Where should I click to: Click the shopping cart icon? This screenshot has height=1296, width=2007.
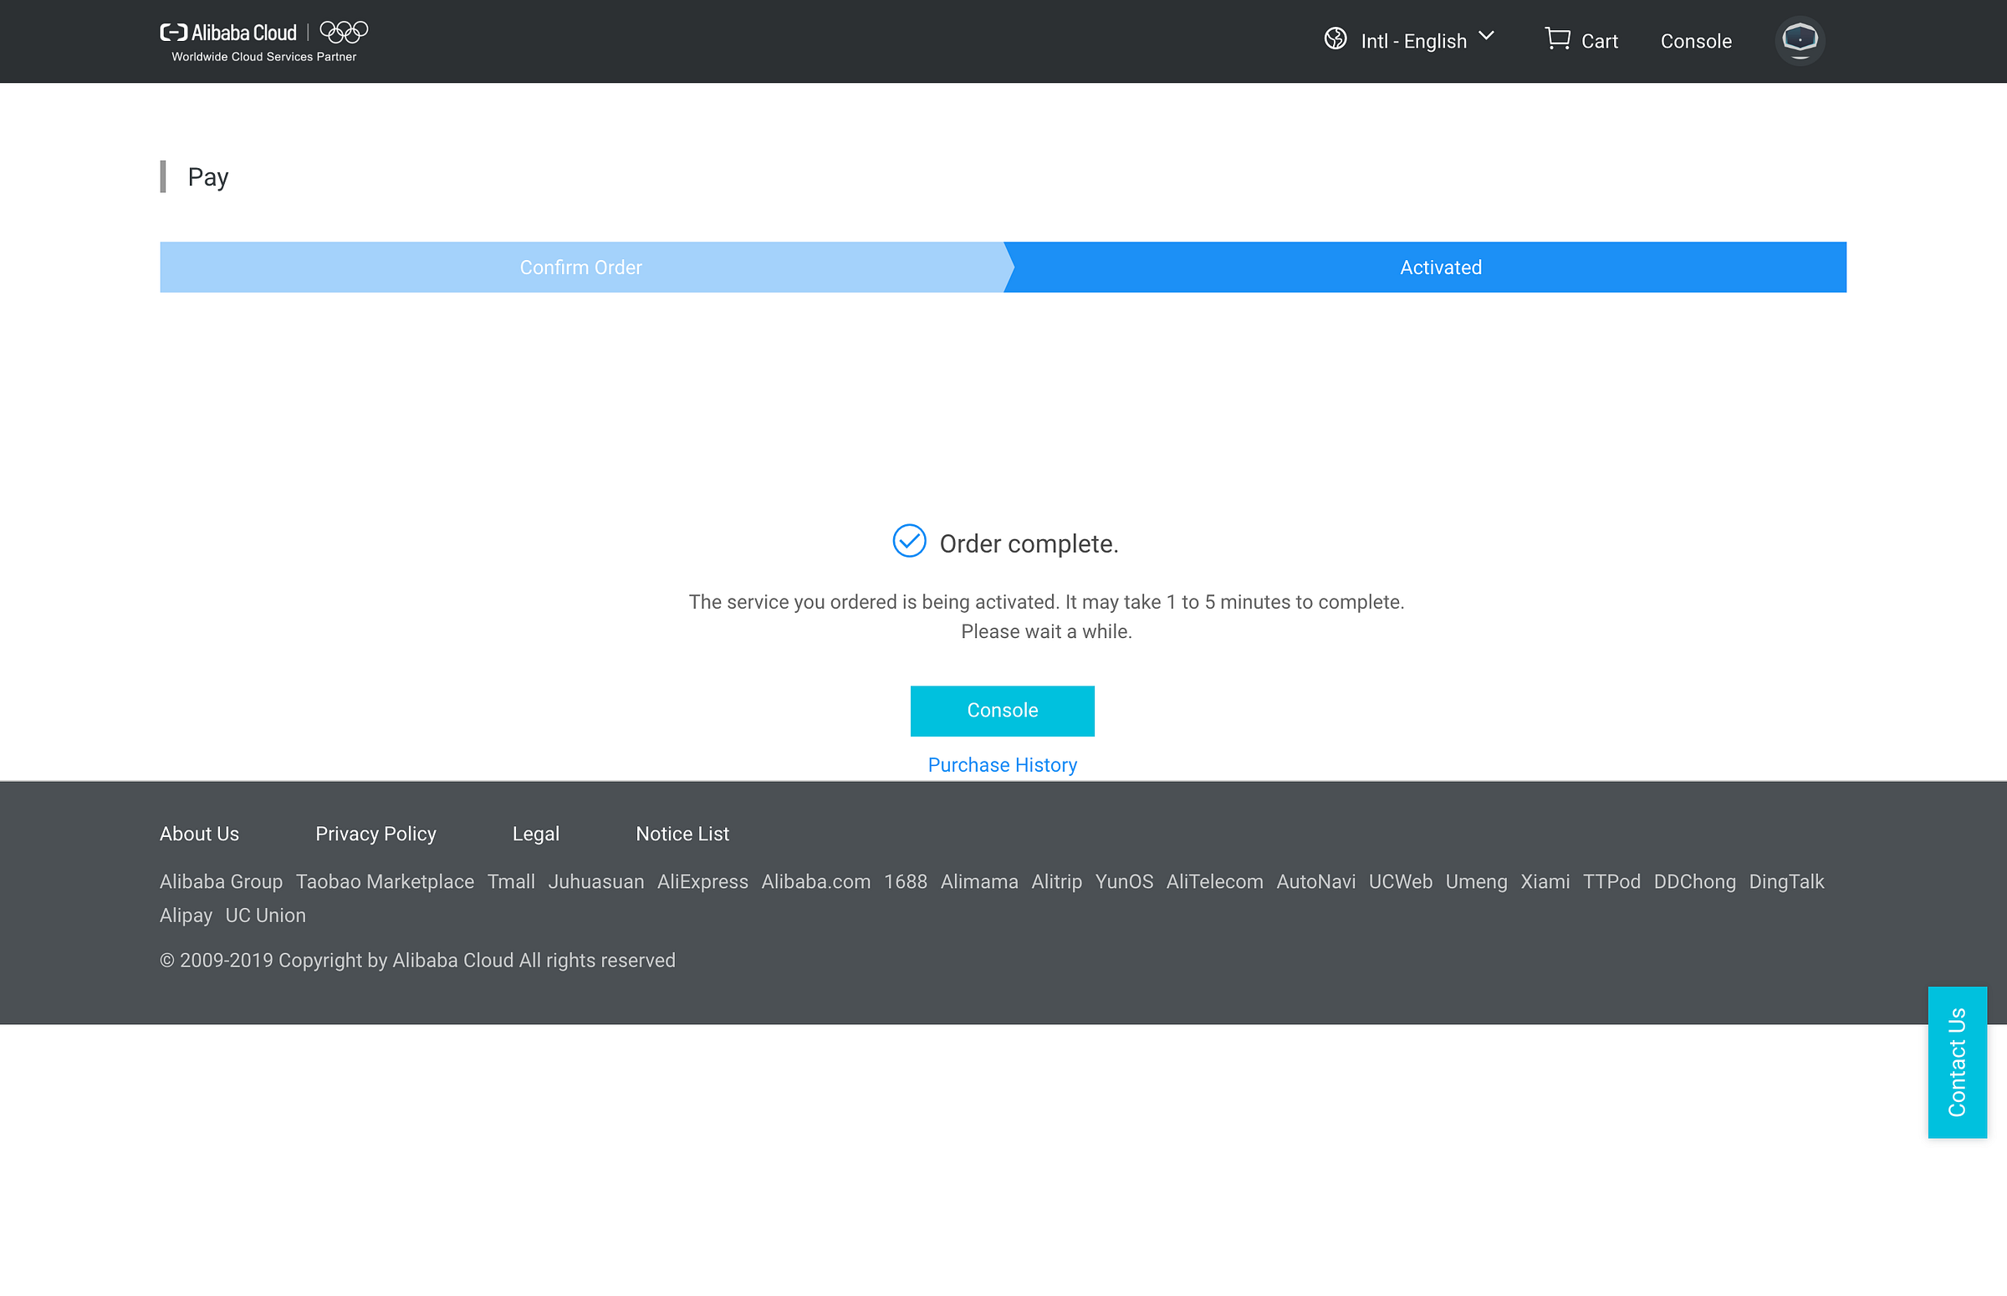pyautogui.click(x=1557, y=38)
